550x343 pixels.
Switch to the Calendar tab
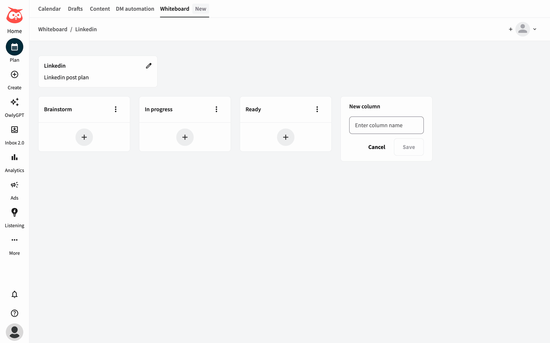click(x=50, y=9)
